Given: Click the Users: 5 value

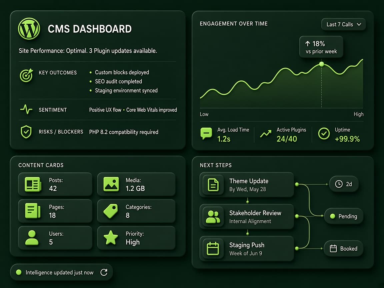Looking at the screenshot, I should 51,242.
